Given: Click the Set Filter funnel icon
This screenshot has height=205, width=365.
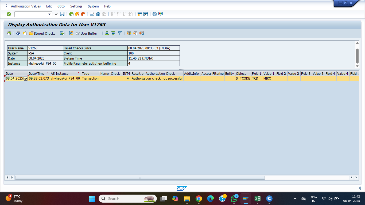Looking at the screenshot, I should click(x=120, y=33).
